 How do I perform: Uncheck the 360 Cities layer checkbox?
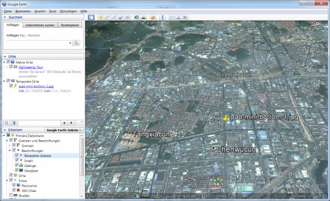point(14,190)
